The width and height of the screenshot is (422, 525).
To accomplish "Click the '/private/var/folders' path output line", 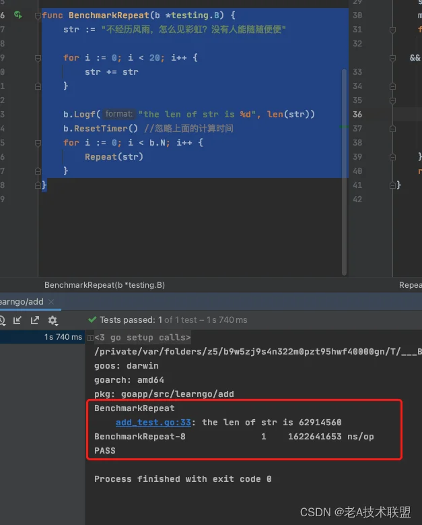I will click(x=258, y=352).
